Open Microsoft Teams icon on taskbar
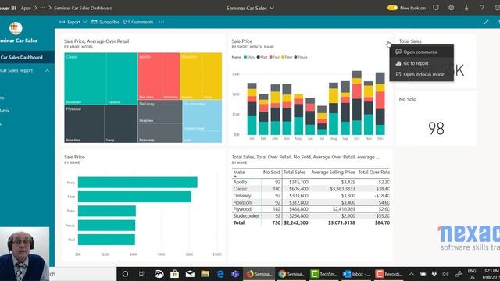Image resolution: width=500 pixels, height=281 pixels. coord(235,274)
